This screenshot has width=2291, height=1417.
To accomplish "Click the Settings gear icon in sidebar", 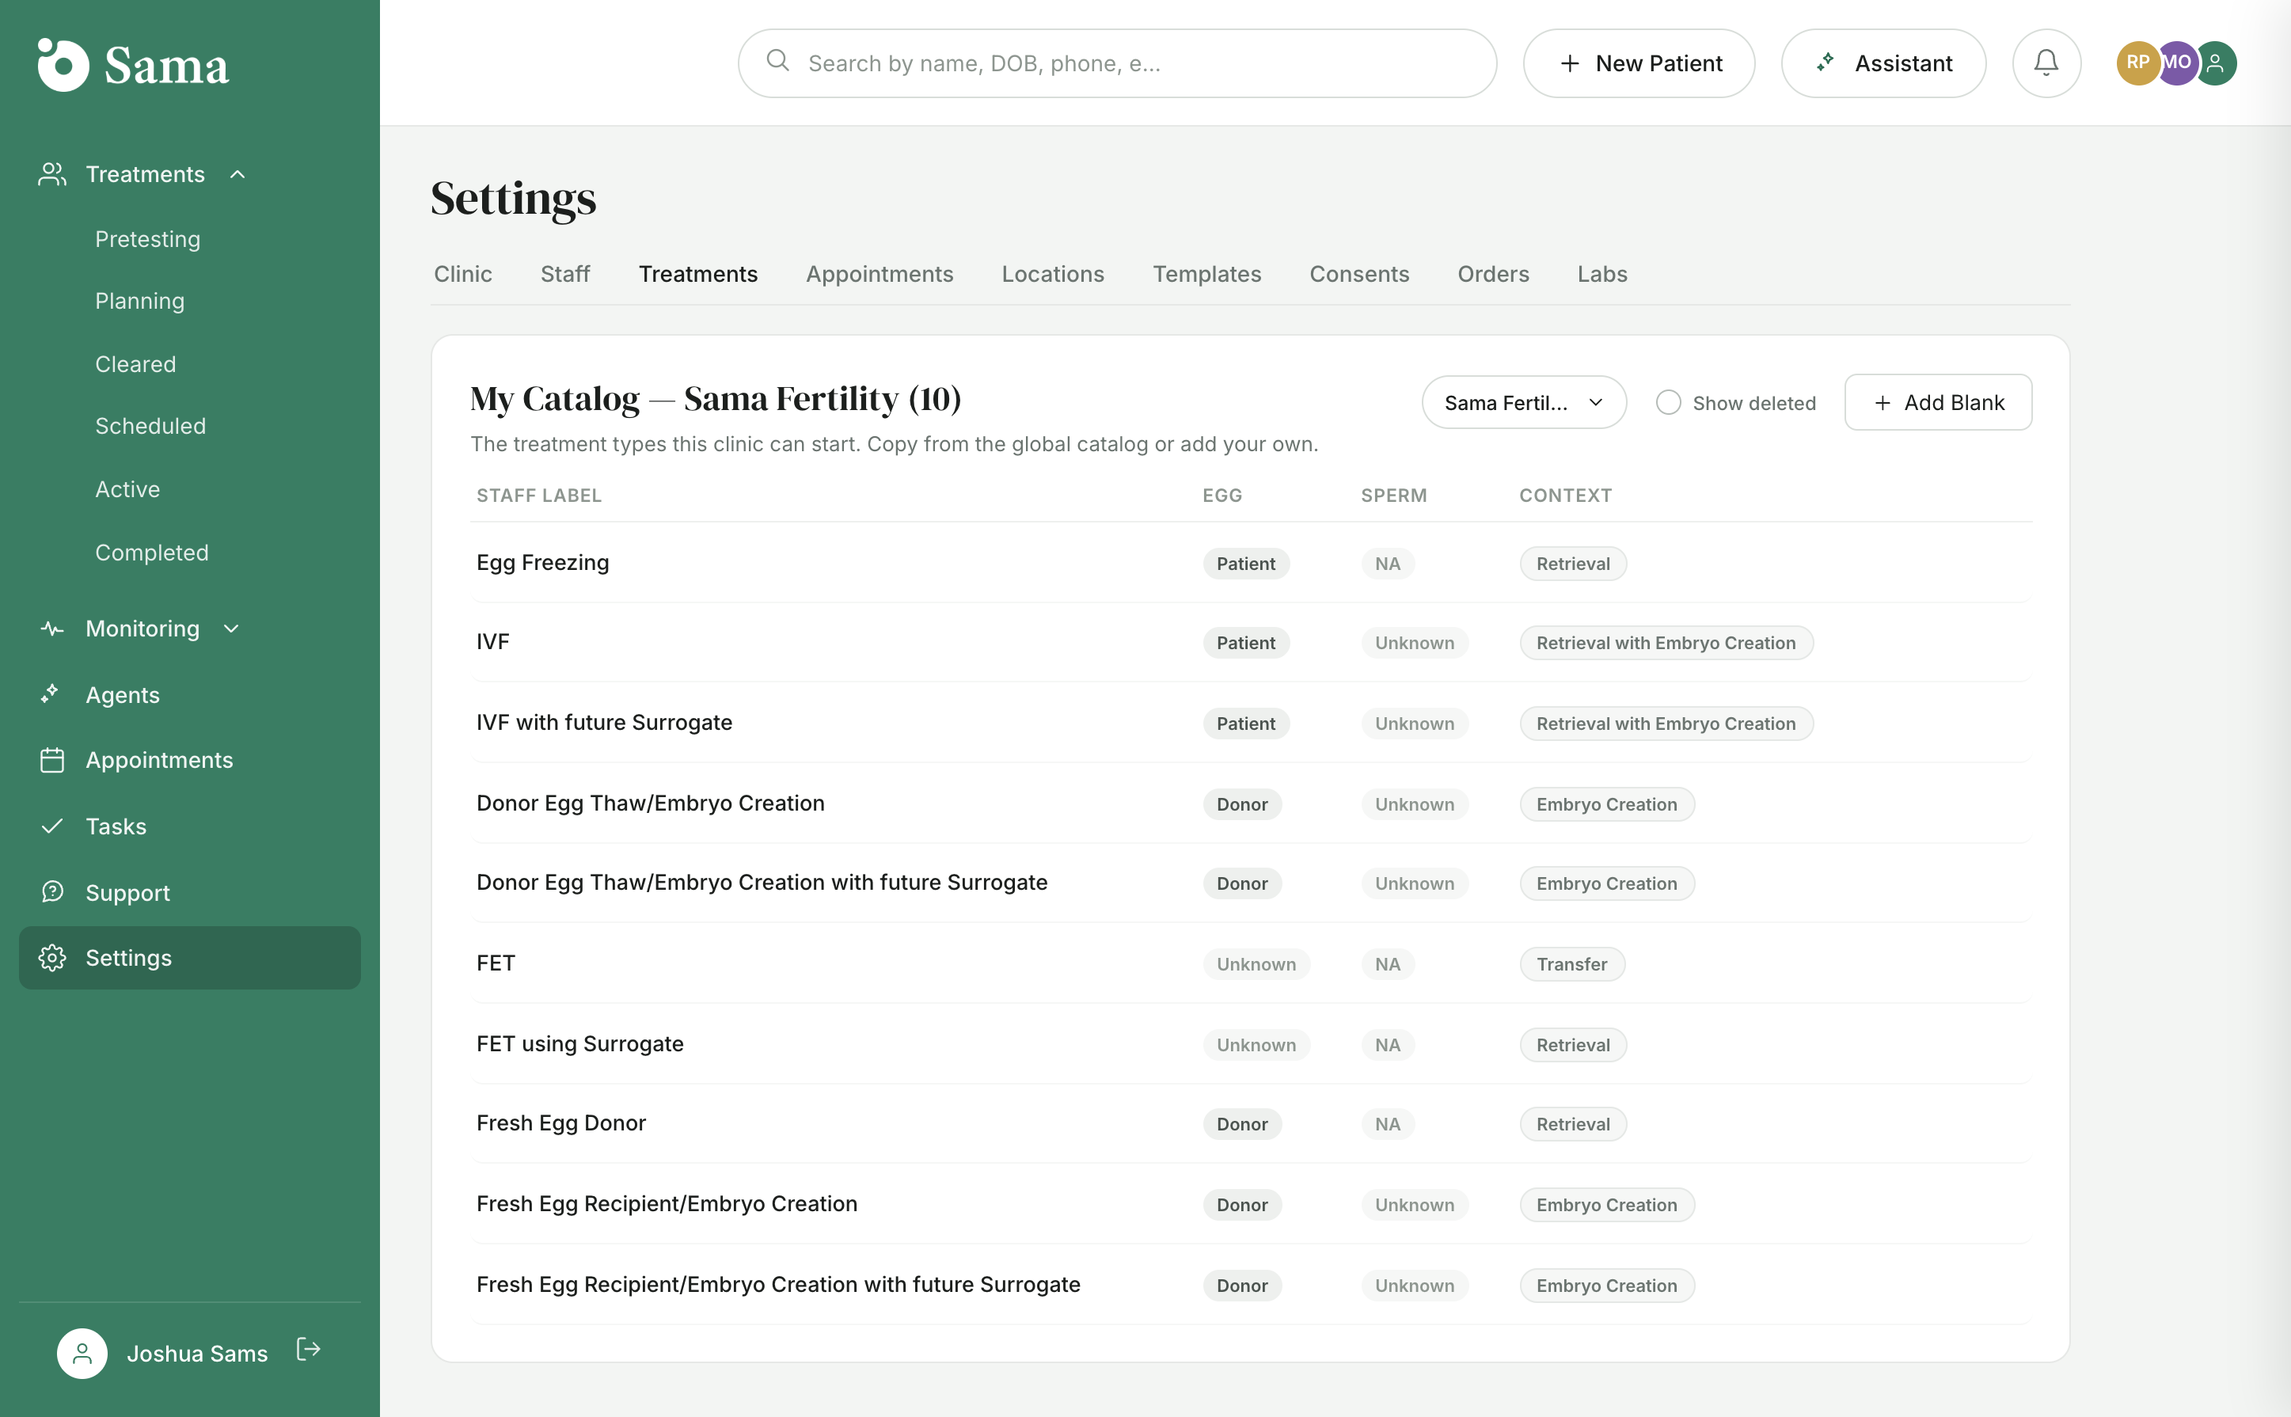I will pos(51,958).
